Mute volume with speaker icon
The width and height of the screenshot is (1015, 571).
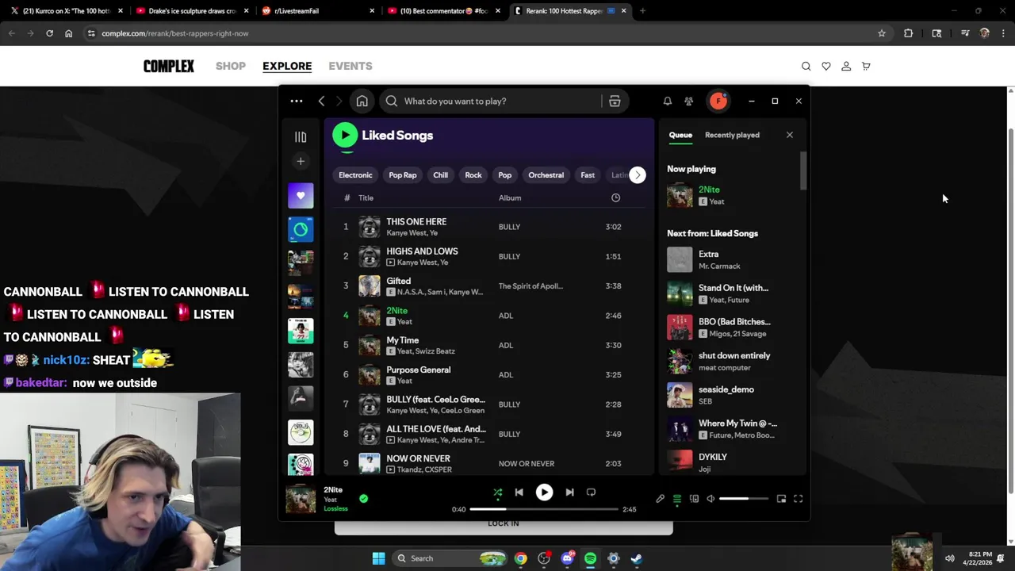[710, 499]
